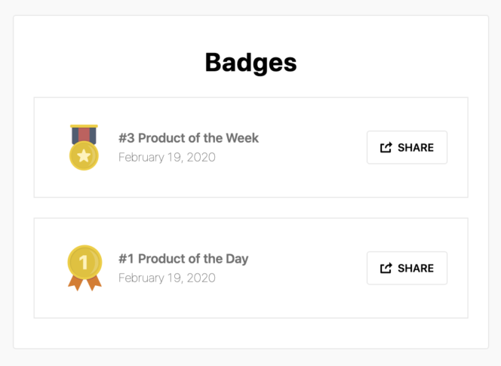The image size is (501, 366).
Task: Click the SHARE text in the daily badge button
Action: coord(416,268)
